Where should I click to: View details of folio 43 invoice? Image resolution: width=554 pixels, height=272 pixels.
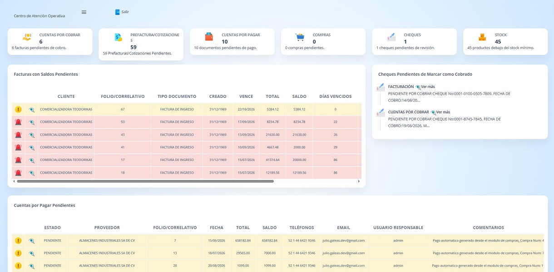point(31,135)
